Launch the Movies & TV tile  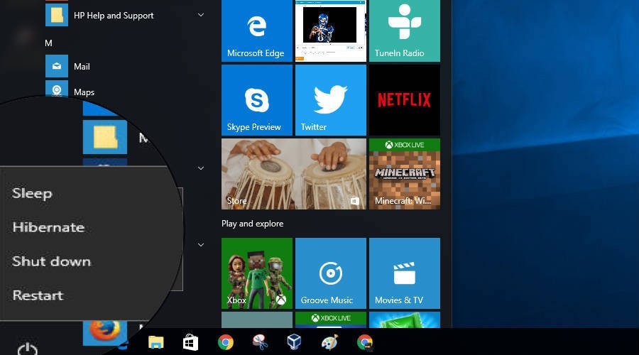(x=404, y=273)
